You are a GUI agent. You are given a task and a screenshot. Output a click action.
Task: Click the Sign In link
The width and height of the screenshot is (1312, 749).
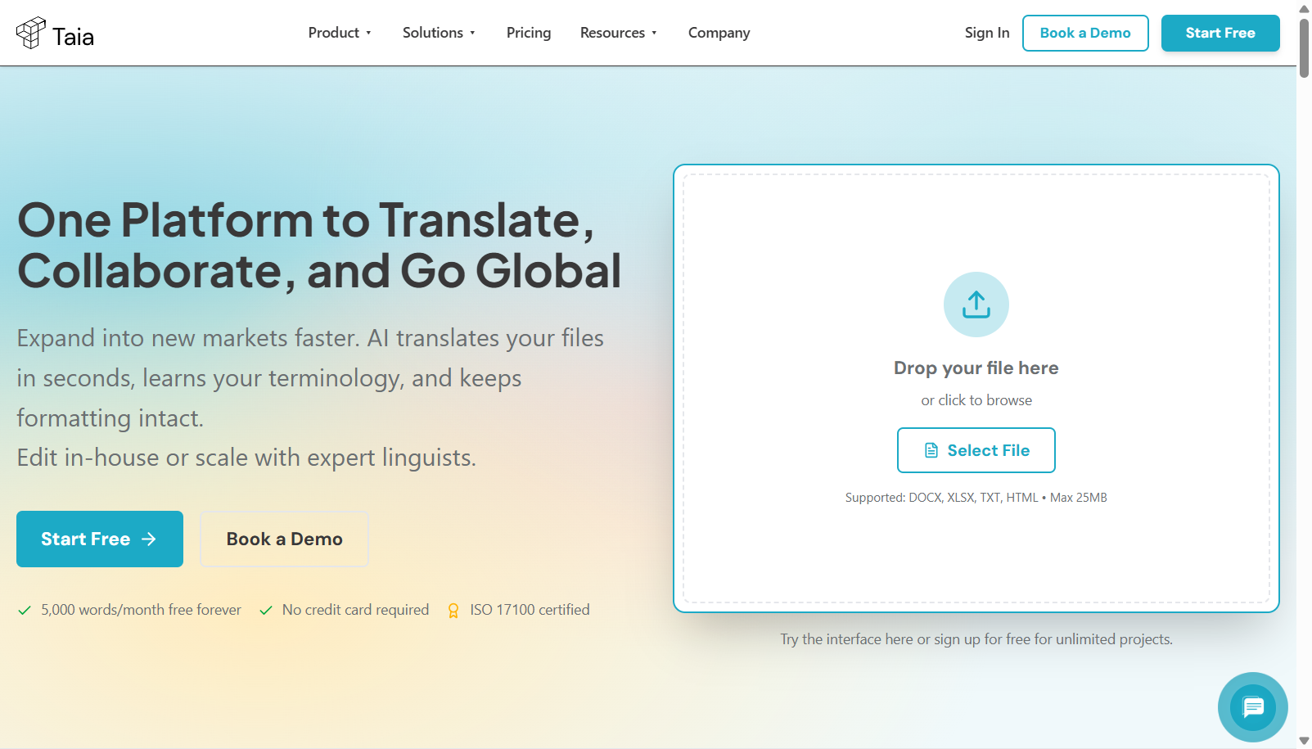pyautogui.click(x=987, y=33)
